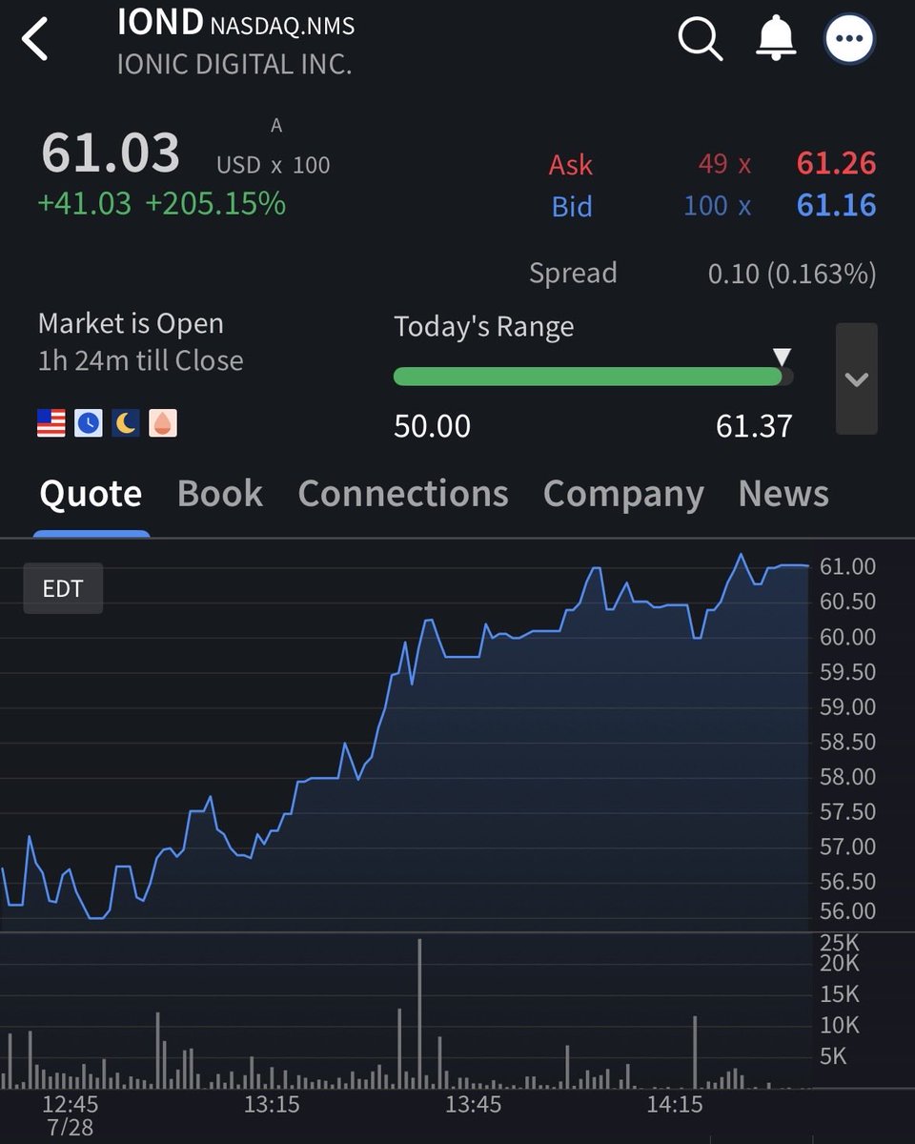Viewport: 915px width, 1144px height.
Task: Tap the blue clock icon
Action: (x=89, y=422)
